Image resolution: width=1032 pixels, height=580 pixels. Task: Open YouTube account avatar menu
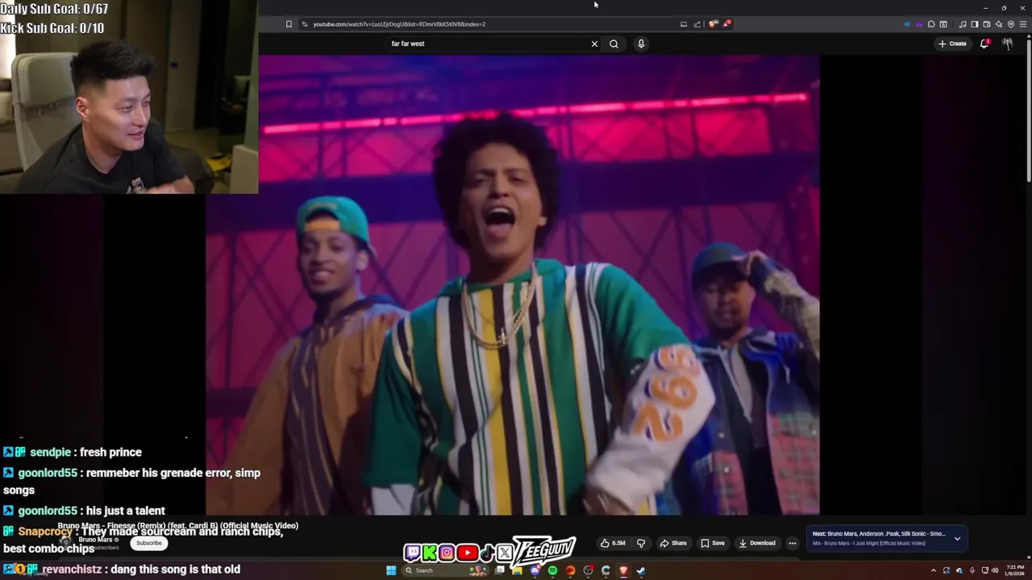coord(1007,43)
